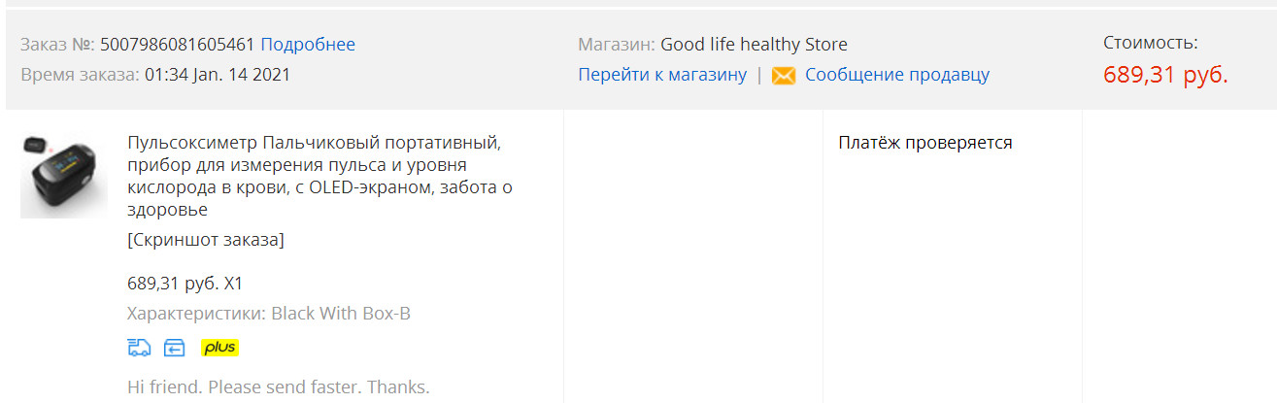
Task: Click the free return box icon
Action: (174, 348)
